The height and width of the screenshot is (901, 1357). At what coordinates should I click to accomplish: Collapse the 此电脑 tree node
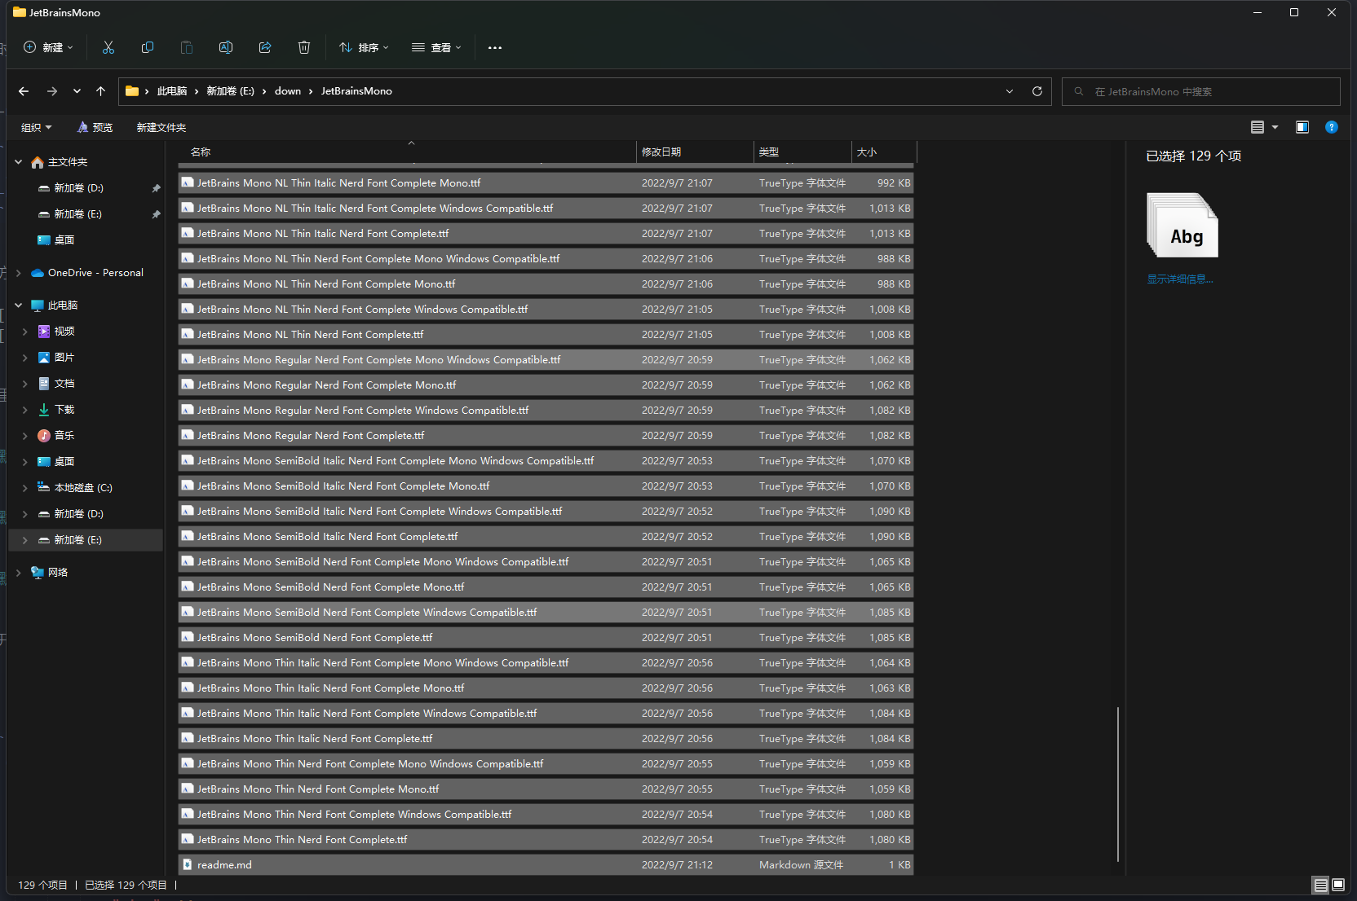(19, 305)
